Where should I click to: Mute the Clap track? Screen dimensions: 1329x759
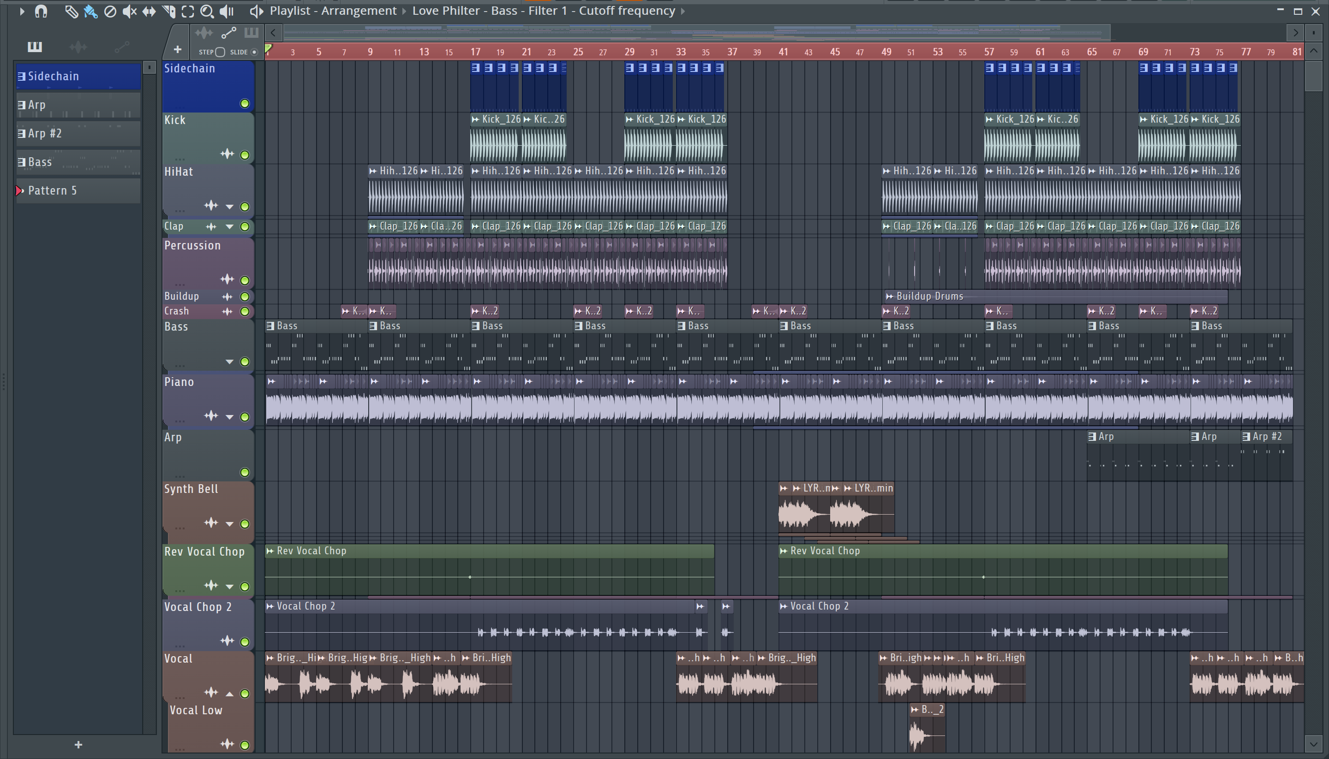(x=245, y=227)
